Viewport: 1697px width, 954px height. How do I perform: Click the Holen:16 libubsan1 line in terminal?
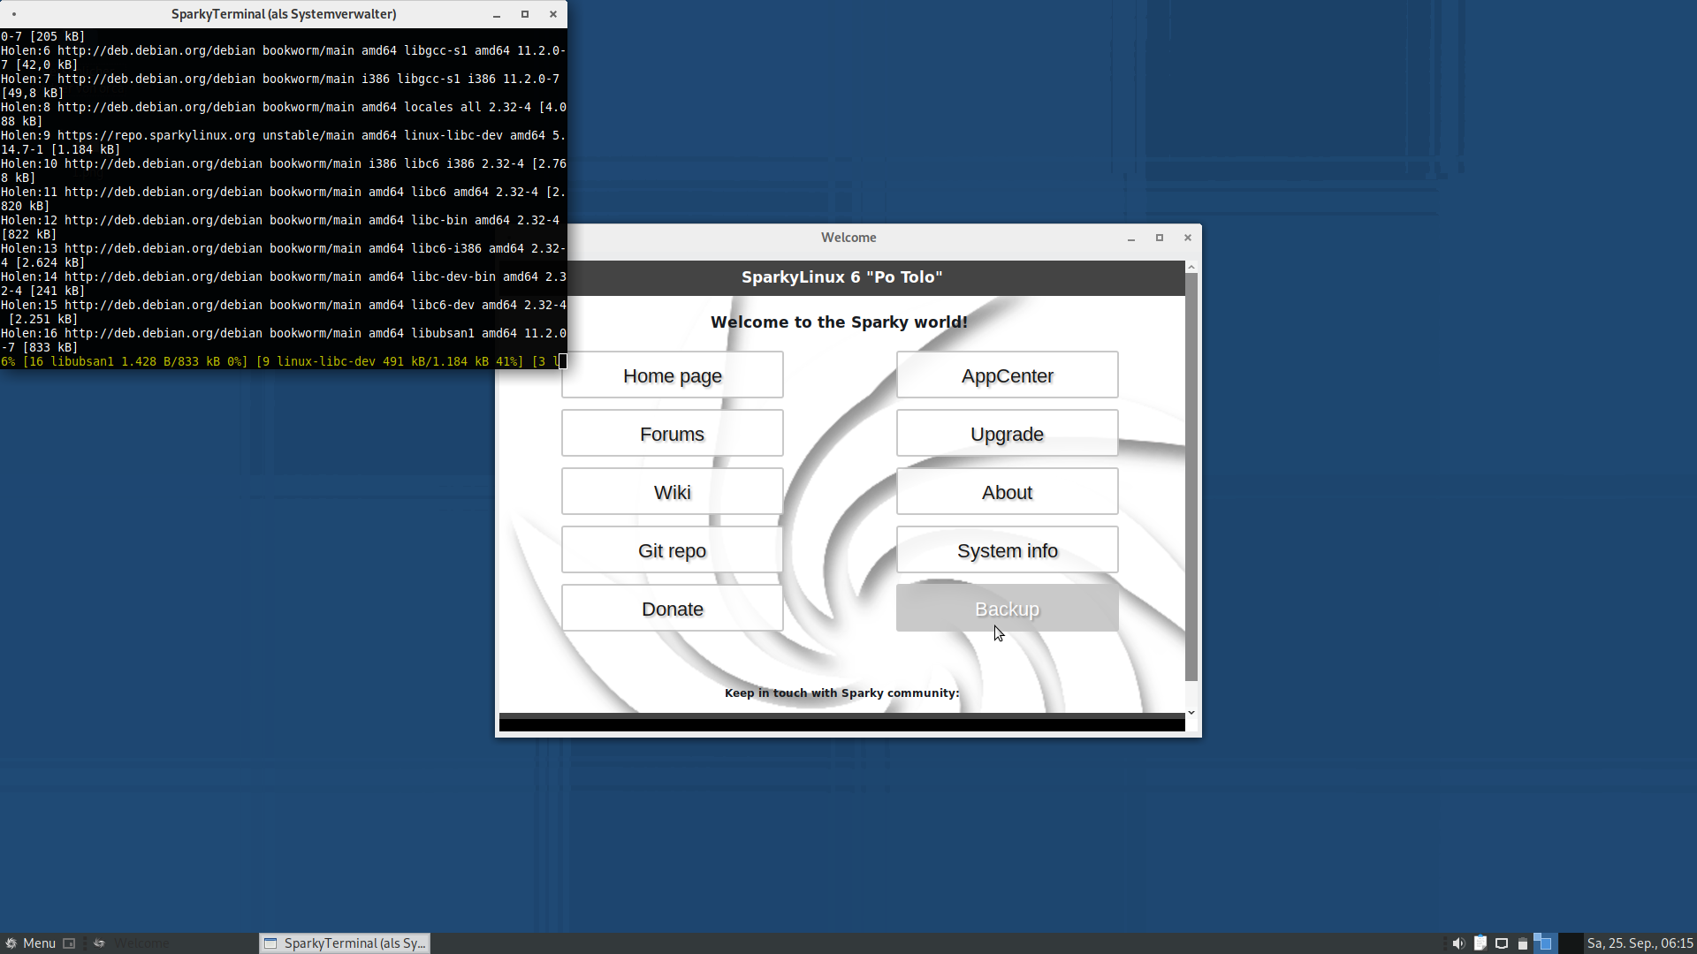pyautogui.click(x=283, y=340)
